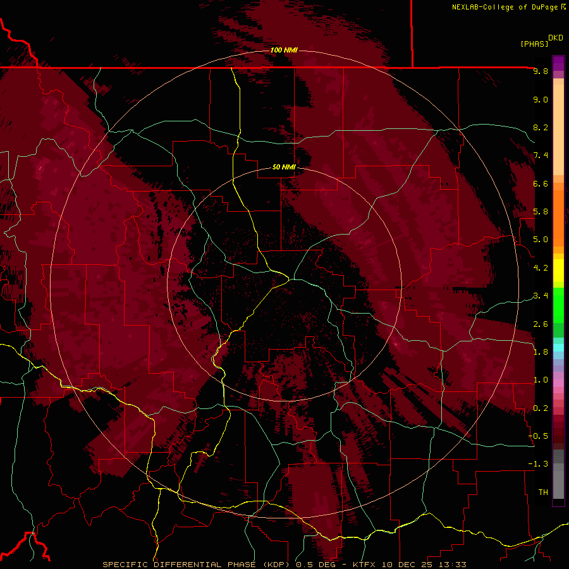Pick the orange band of the color bar

click(x=558, y=217)
